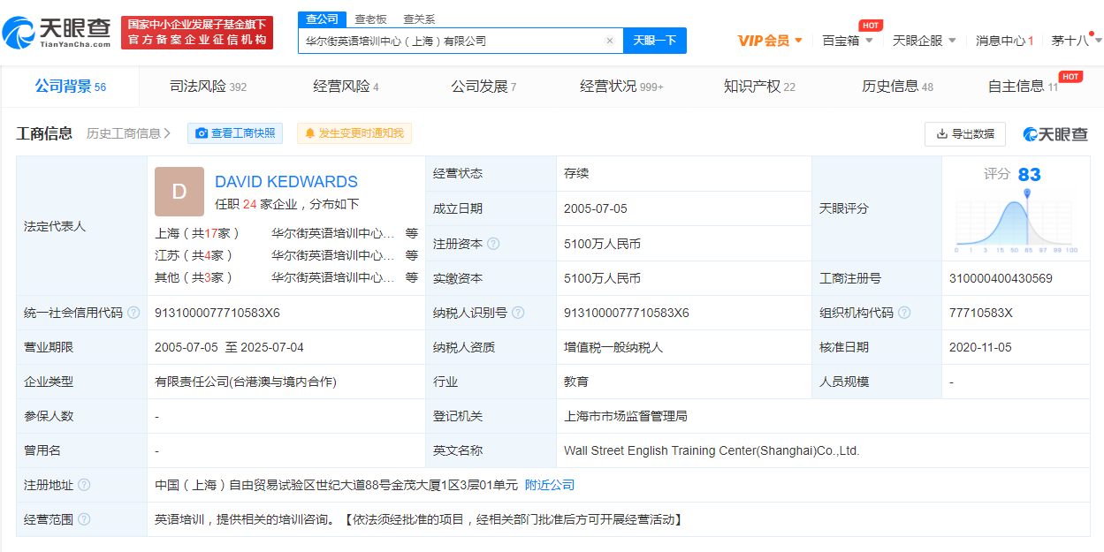Open the company link in the 江苏 row

point(333,255)
